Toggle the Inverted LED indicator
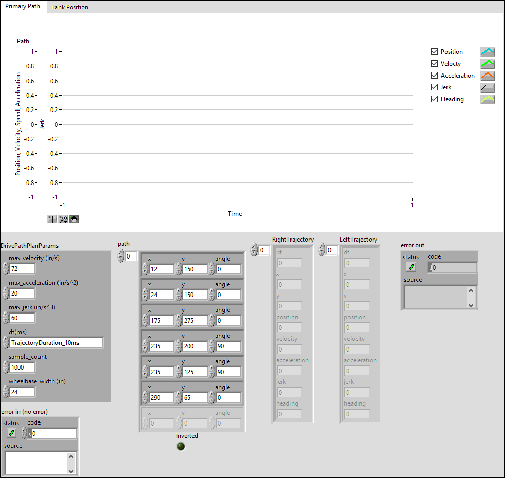Screen dimensions: 505x478 coord(180,446)
